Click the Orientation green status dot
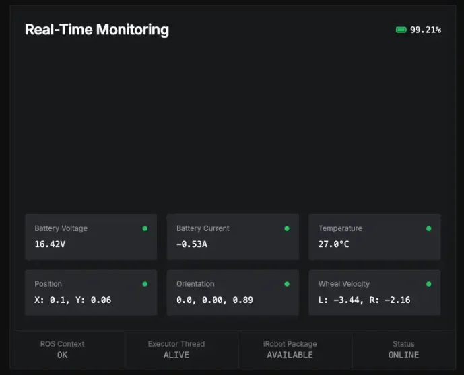Viewport: 464px width, 375px height. pos(287,284)
